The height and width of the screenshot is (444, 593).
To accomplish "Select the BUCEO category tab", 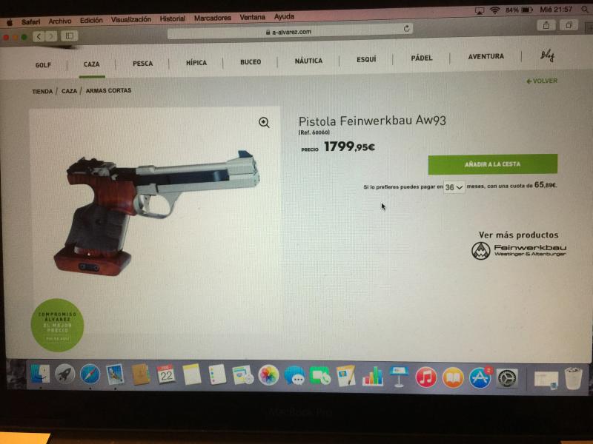I will (x=251, y=62).
